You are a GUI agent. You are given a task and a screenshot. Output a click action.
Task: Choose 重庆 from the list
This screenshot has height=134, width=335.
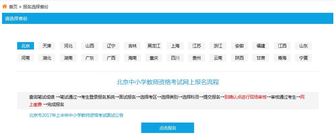pyautogui.click(x=154, y=58)
